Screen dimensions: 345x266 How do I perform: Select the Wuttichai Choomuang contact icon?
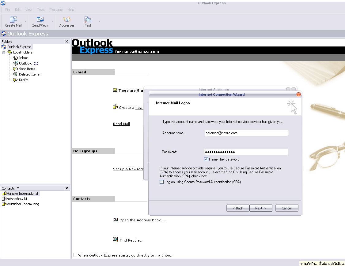(4, 204)
